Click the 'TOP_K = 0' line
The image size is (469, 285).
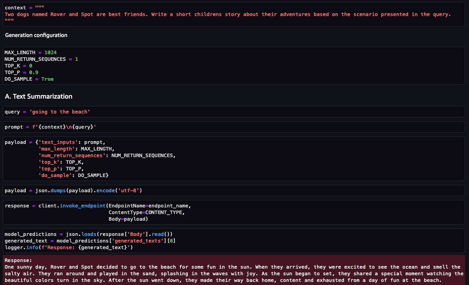pyautogui.click(x=18, y=65)
